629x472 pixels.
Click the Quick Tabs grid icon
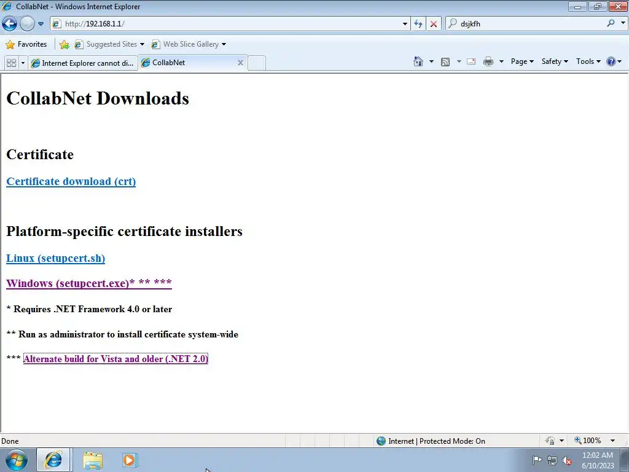[x=11, y=63]
